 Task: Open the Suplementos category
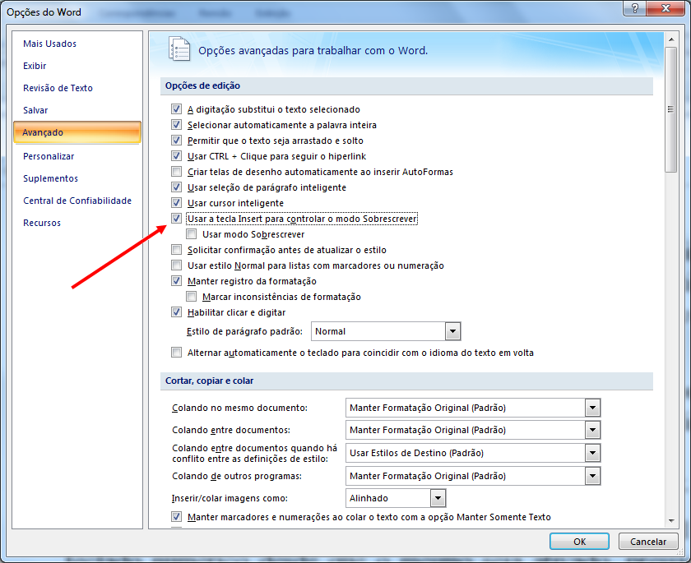(50, 178)
